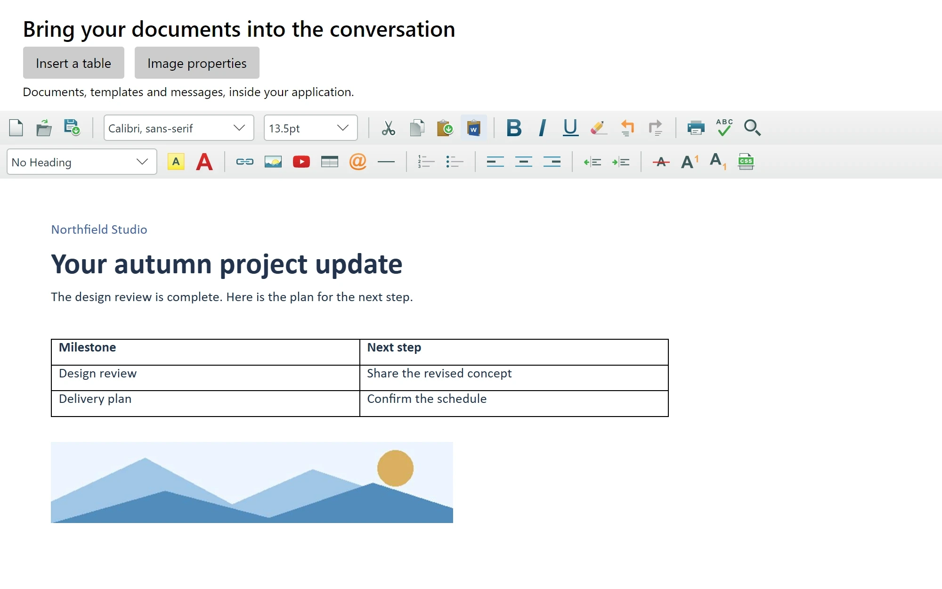This screenshot has width=942, height=589.
Task: Pick the red font color
Action: [204, 162]
